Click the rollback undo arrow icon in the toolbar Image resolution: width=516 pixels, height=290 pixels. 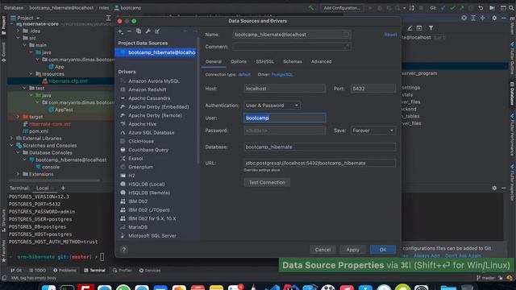coord(481,8)
